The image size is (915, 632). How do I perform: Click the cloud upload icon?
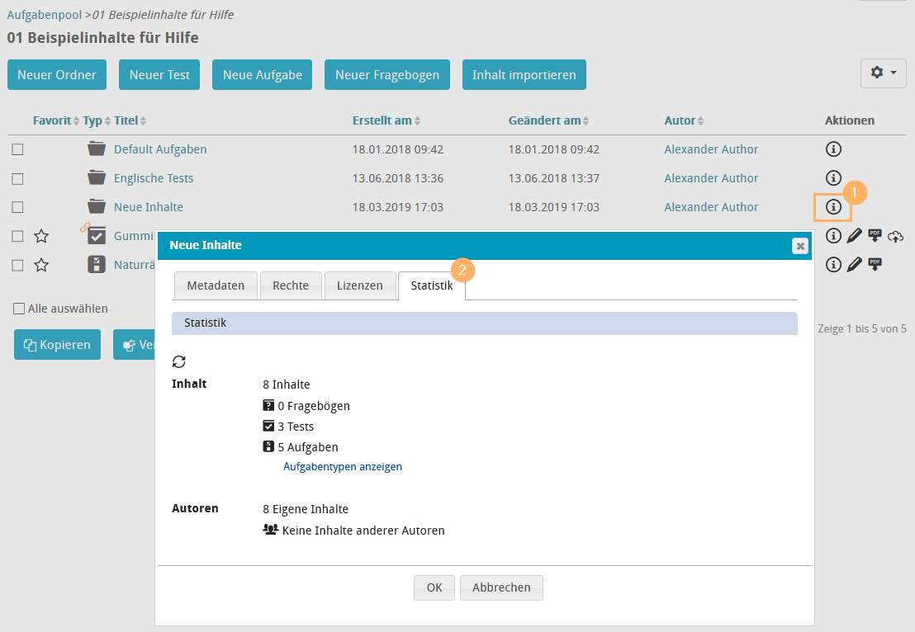coord(897,237)
